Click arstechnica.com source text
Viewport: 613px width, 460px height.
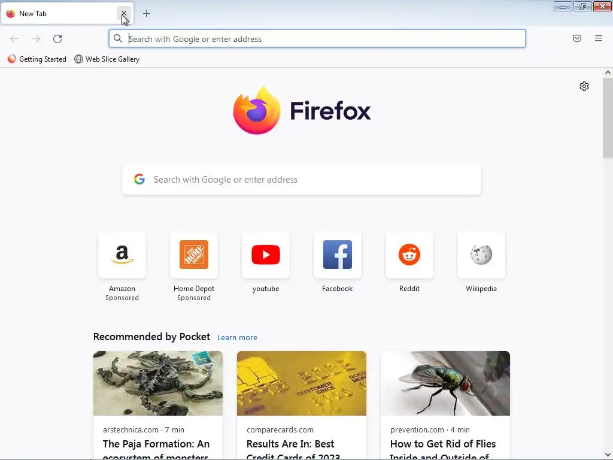tap(131, 429)
